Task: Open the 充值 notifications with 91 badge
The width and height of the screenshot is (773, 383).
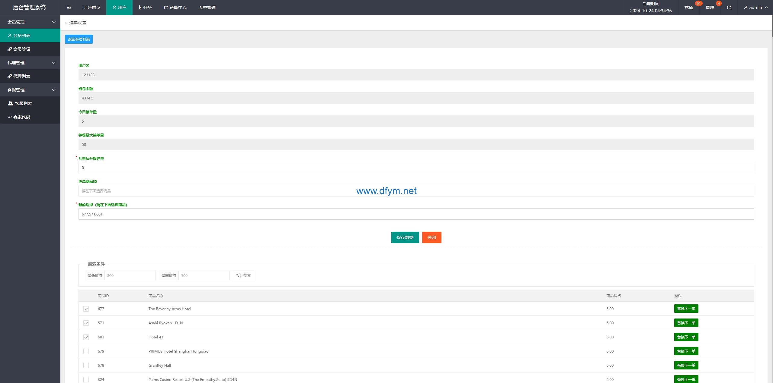Action: click(x=688, y=8)
